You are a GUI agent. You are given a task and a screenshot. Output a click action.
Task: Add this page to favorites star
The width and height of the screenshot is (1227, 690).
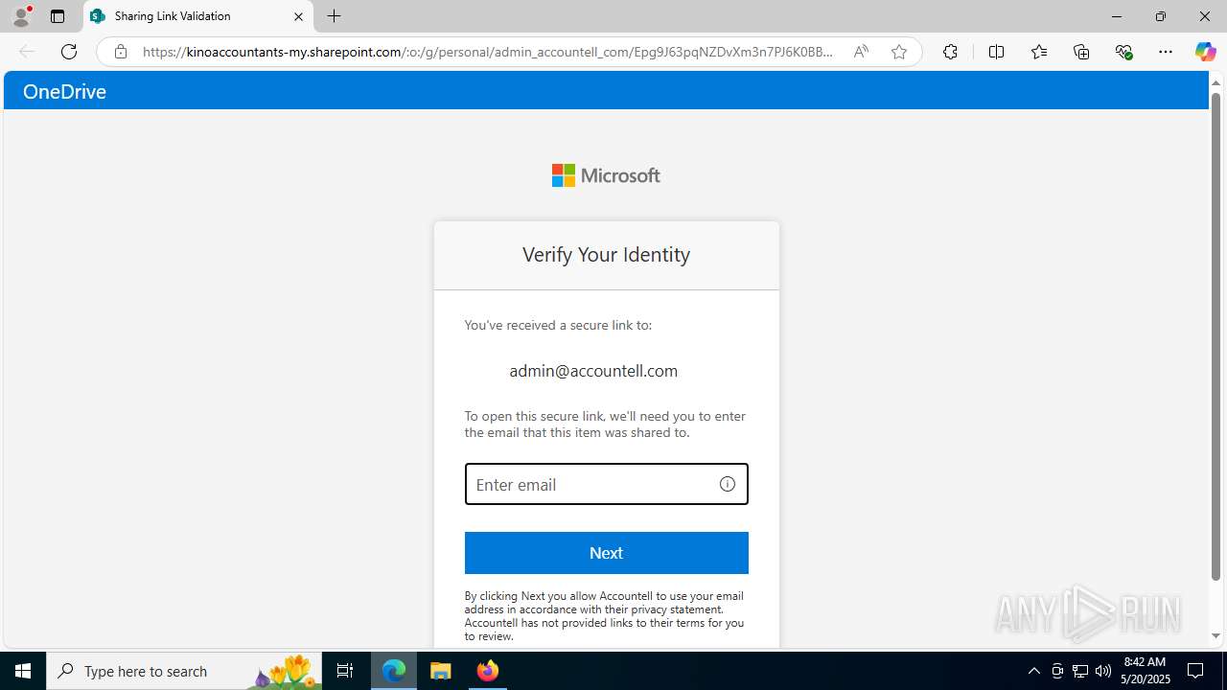coord(899,52)
